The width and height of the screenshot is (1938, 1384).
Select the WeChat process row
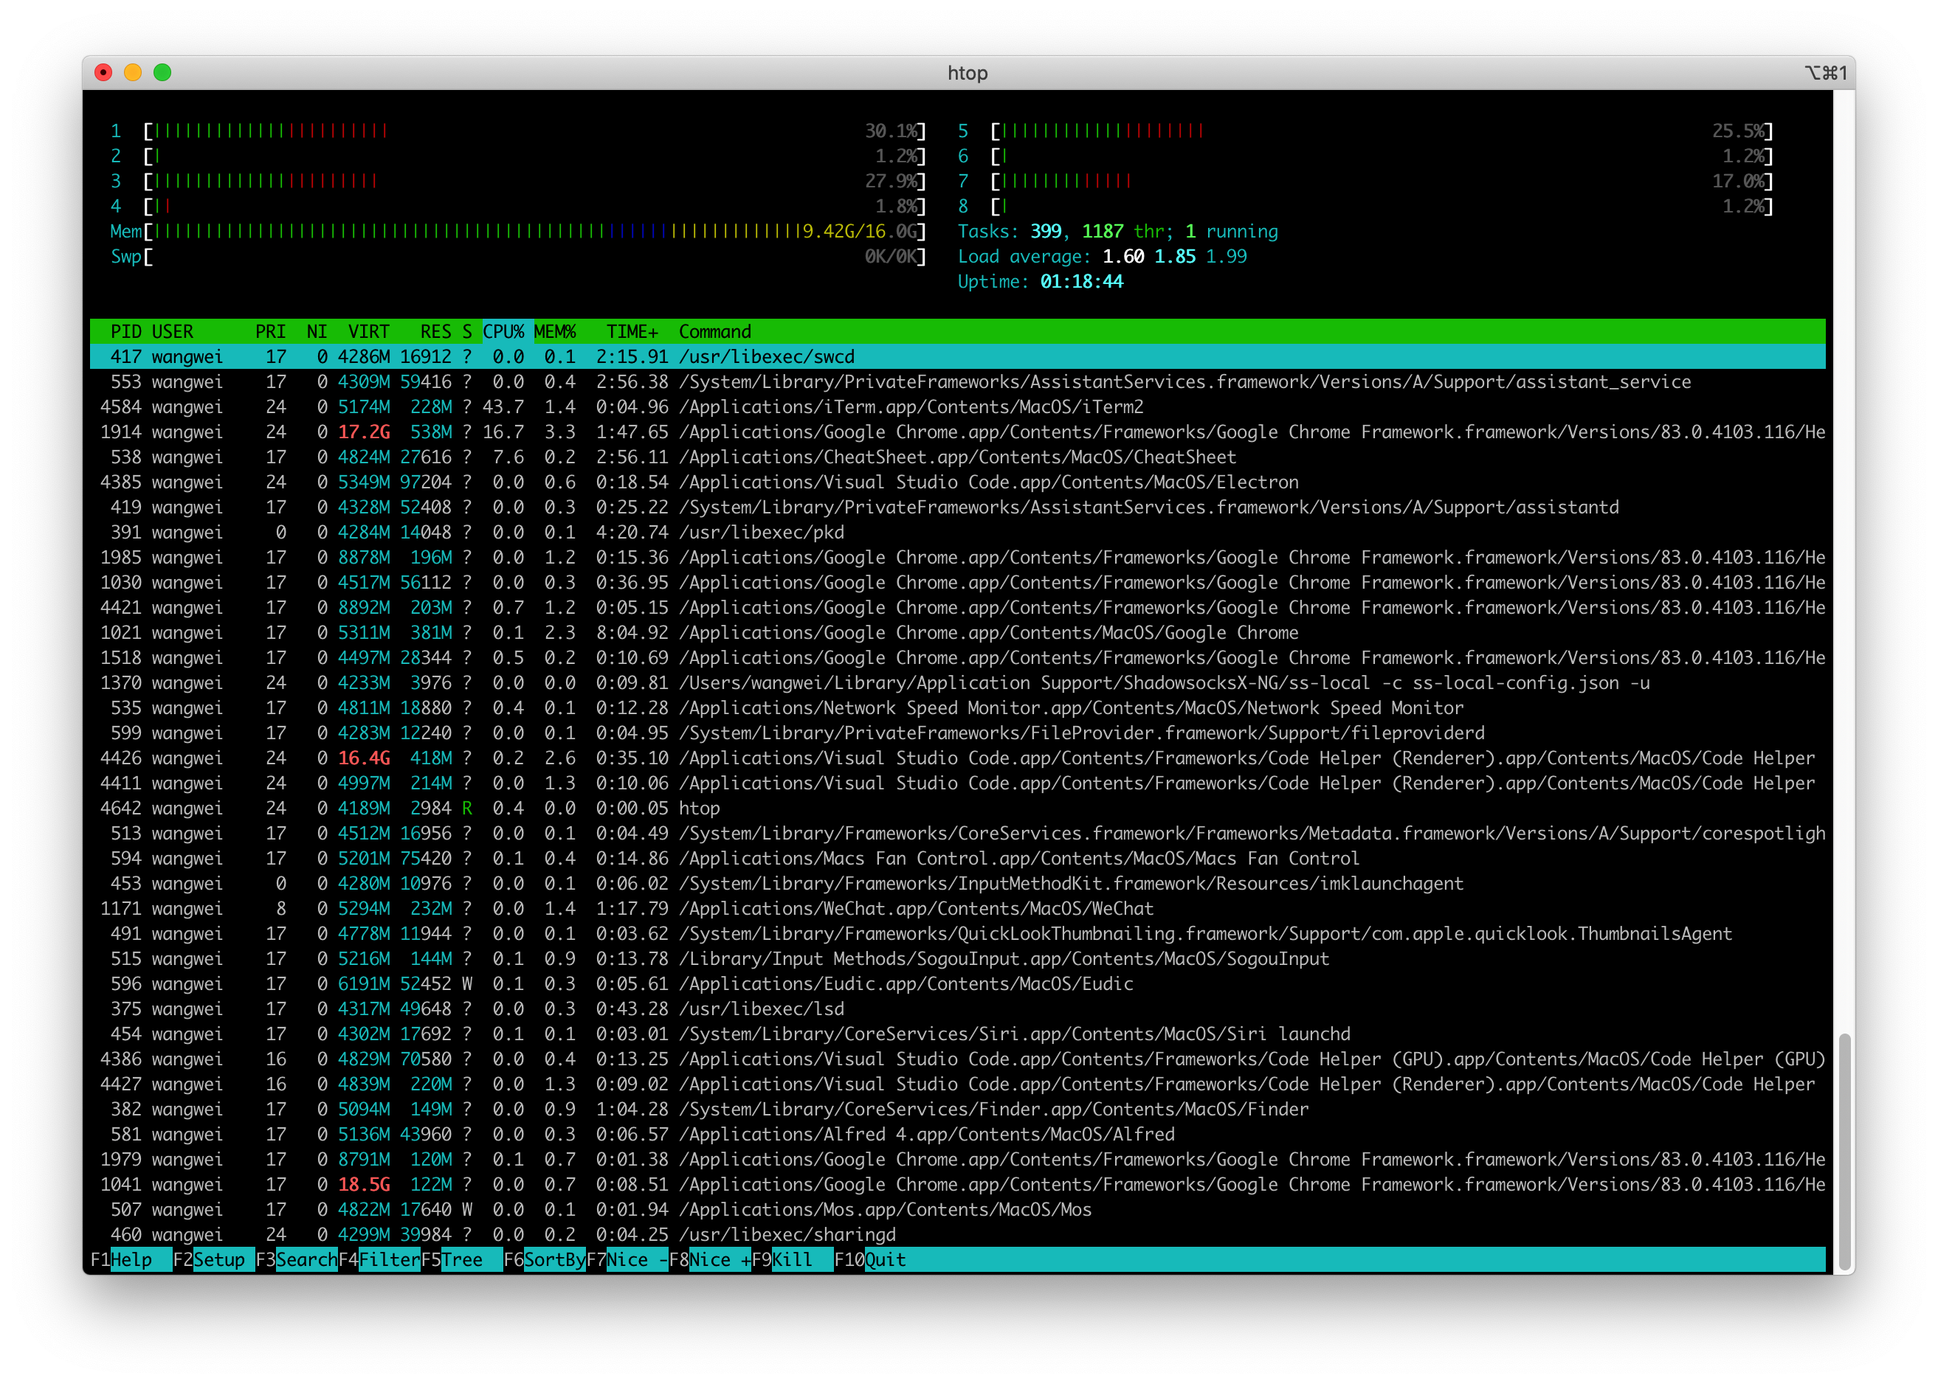click(x=957, y=908)
